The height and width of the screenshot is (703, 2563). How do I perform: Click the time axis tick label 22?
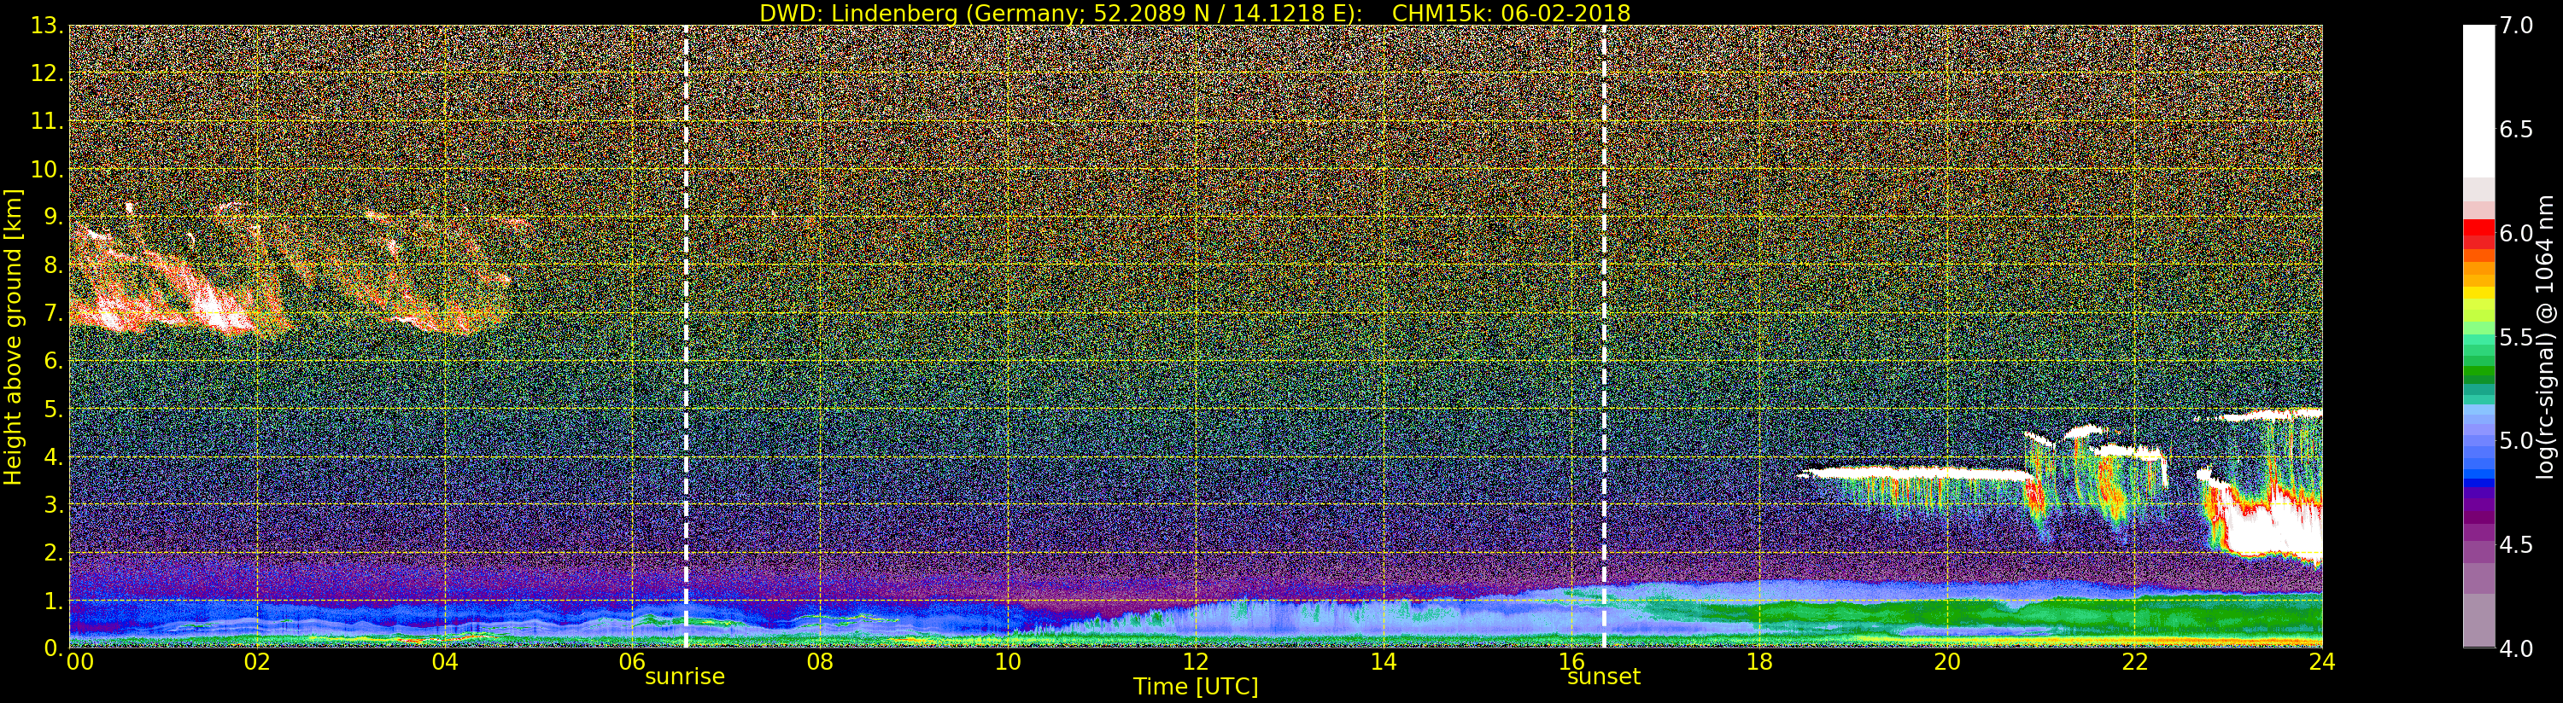(2135, 661)
